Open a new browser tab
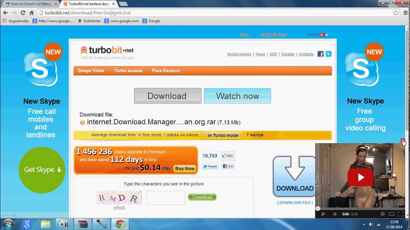Screen dimensions: 410x230 [x=123, y=4]
